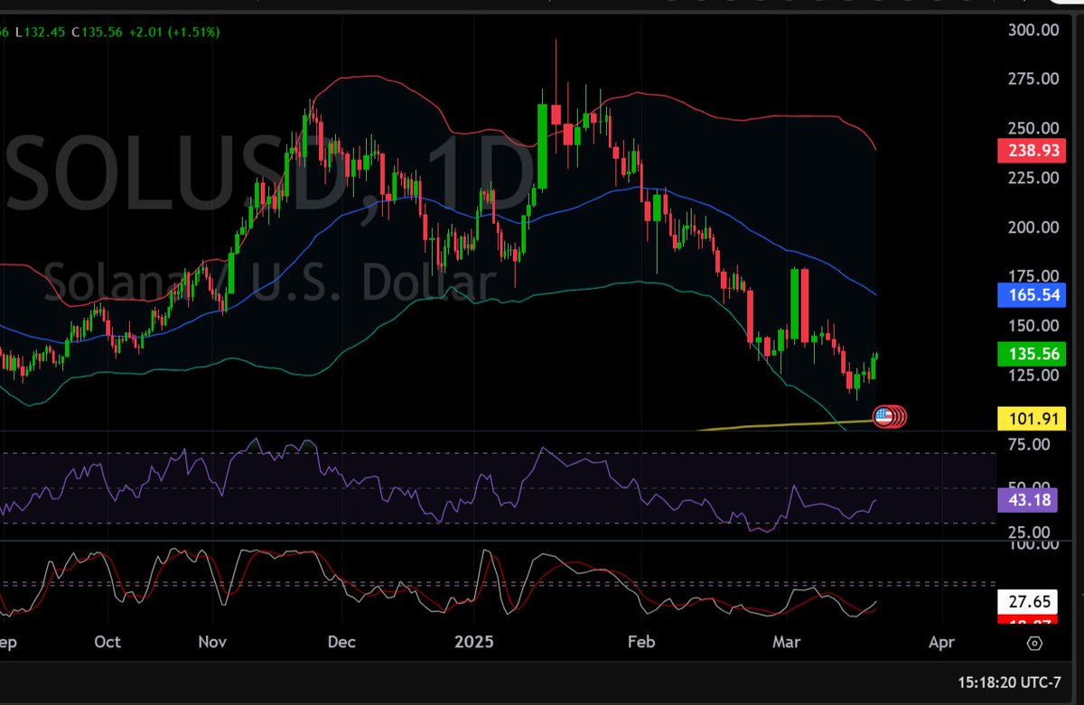Click the 125.00 price scale label
The height and width of the screenshot is (705, 1084).
pos(1033,376)
